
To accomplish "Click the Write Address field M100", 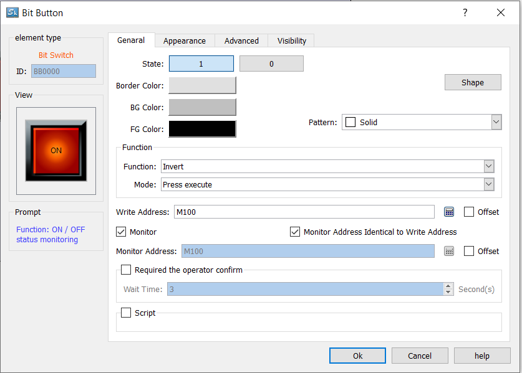I will coord(304,212).
